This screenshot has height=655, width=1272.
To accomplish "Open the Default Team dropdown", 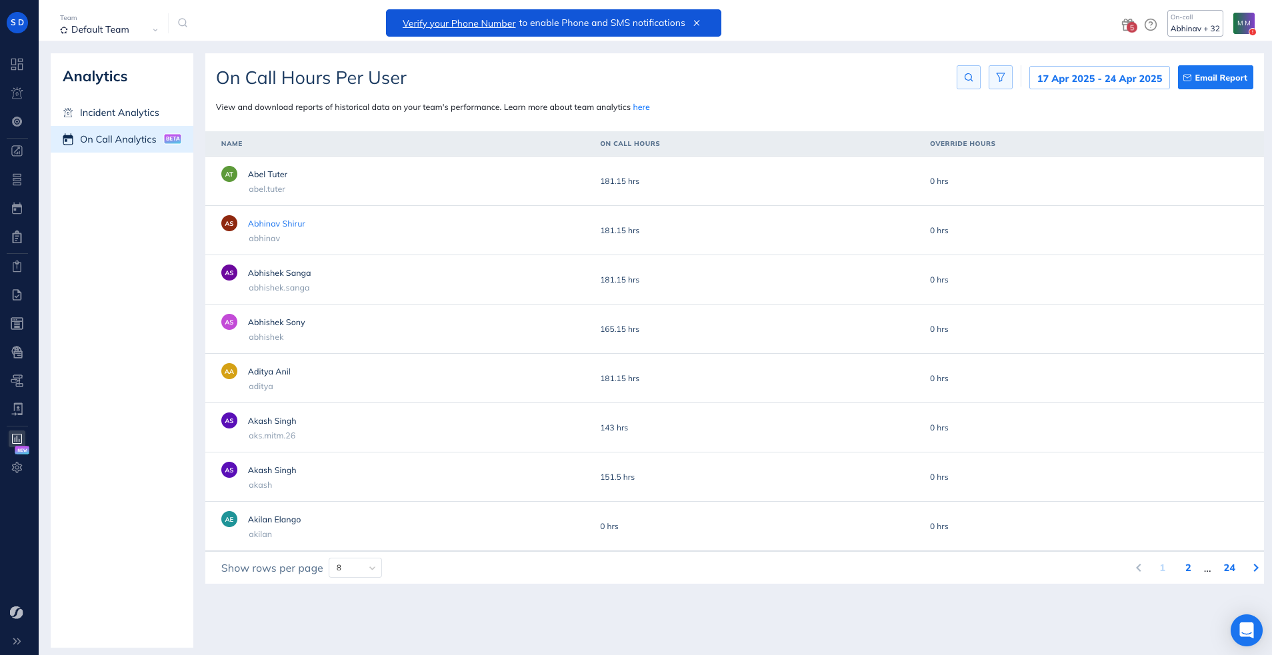I will coord(109,29).
